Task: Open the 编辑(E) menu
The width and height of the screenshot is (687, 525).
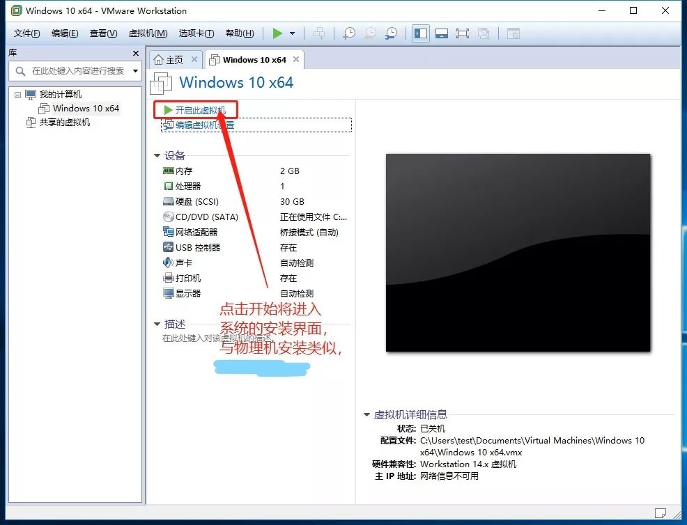Action: (65, 33)
